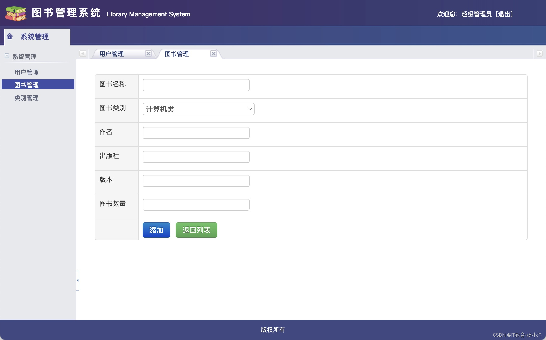Image resolution: width=546 pixels, height=340 pixels.
Task: Click the stacked books logo icon
Action: tap(16, 13)
